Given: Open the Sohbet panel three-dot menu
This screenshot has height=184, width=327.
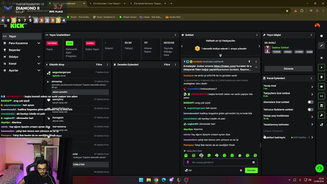Looking at the screenshot, I should coord(257,35).
